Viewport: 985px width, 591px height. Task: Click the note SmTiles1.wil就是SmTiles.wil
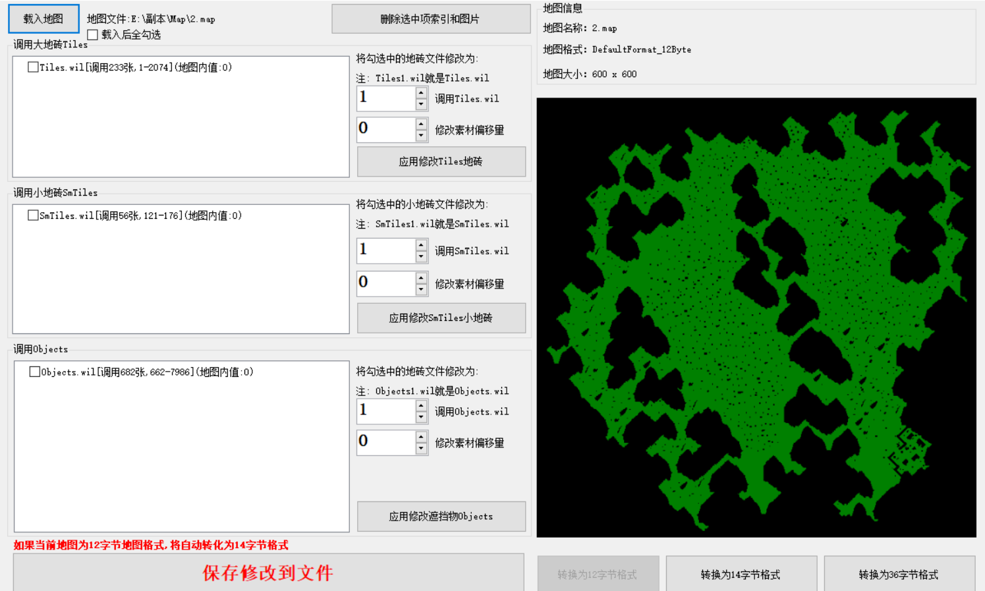click(432, 224)
